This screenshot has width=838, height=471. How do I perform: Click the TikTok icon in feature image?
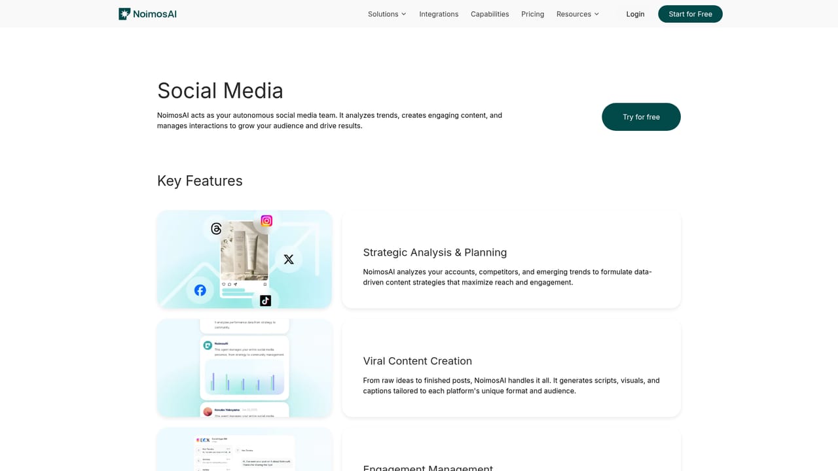(265, 300)
